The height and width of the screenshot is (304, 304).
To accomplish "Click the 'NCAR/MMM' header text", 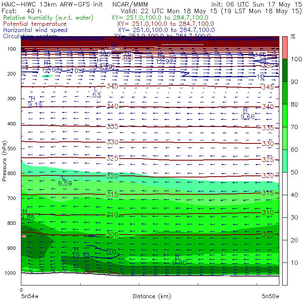I will (130, 5).
